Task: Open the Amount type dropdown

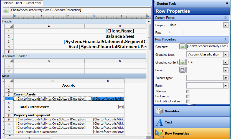Action: click(225, 78)
